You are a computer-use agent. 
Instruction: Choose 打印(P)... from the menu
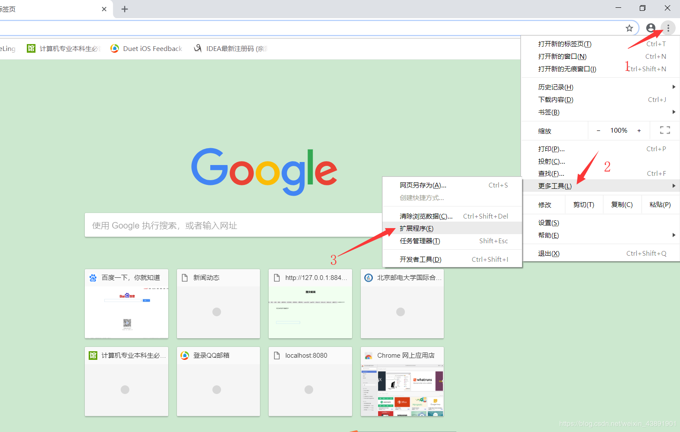pyautogui.click(x=600, y=149)
